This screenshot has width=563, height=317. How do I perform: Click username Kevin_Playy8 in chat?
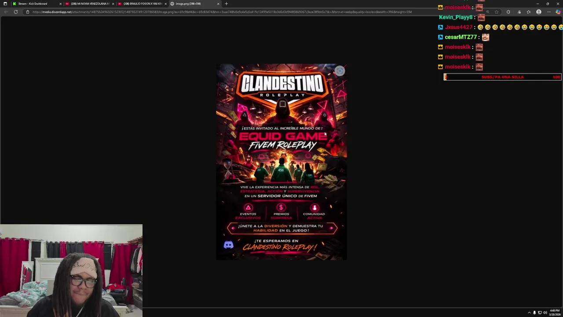(456, 17)
